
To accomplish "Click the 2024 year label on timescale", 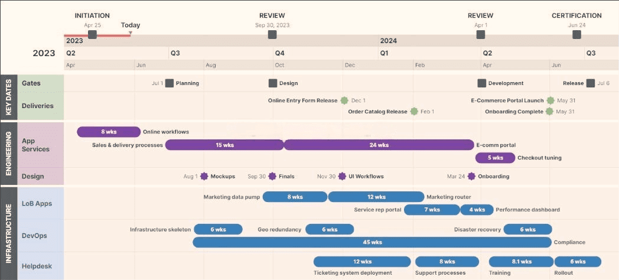I will click(389, 41).
